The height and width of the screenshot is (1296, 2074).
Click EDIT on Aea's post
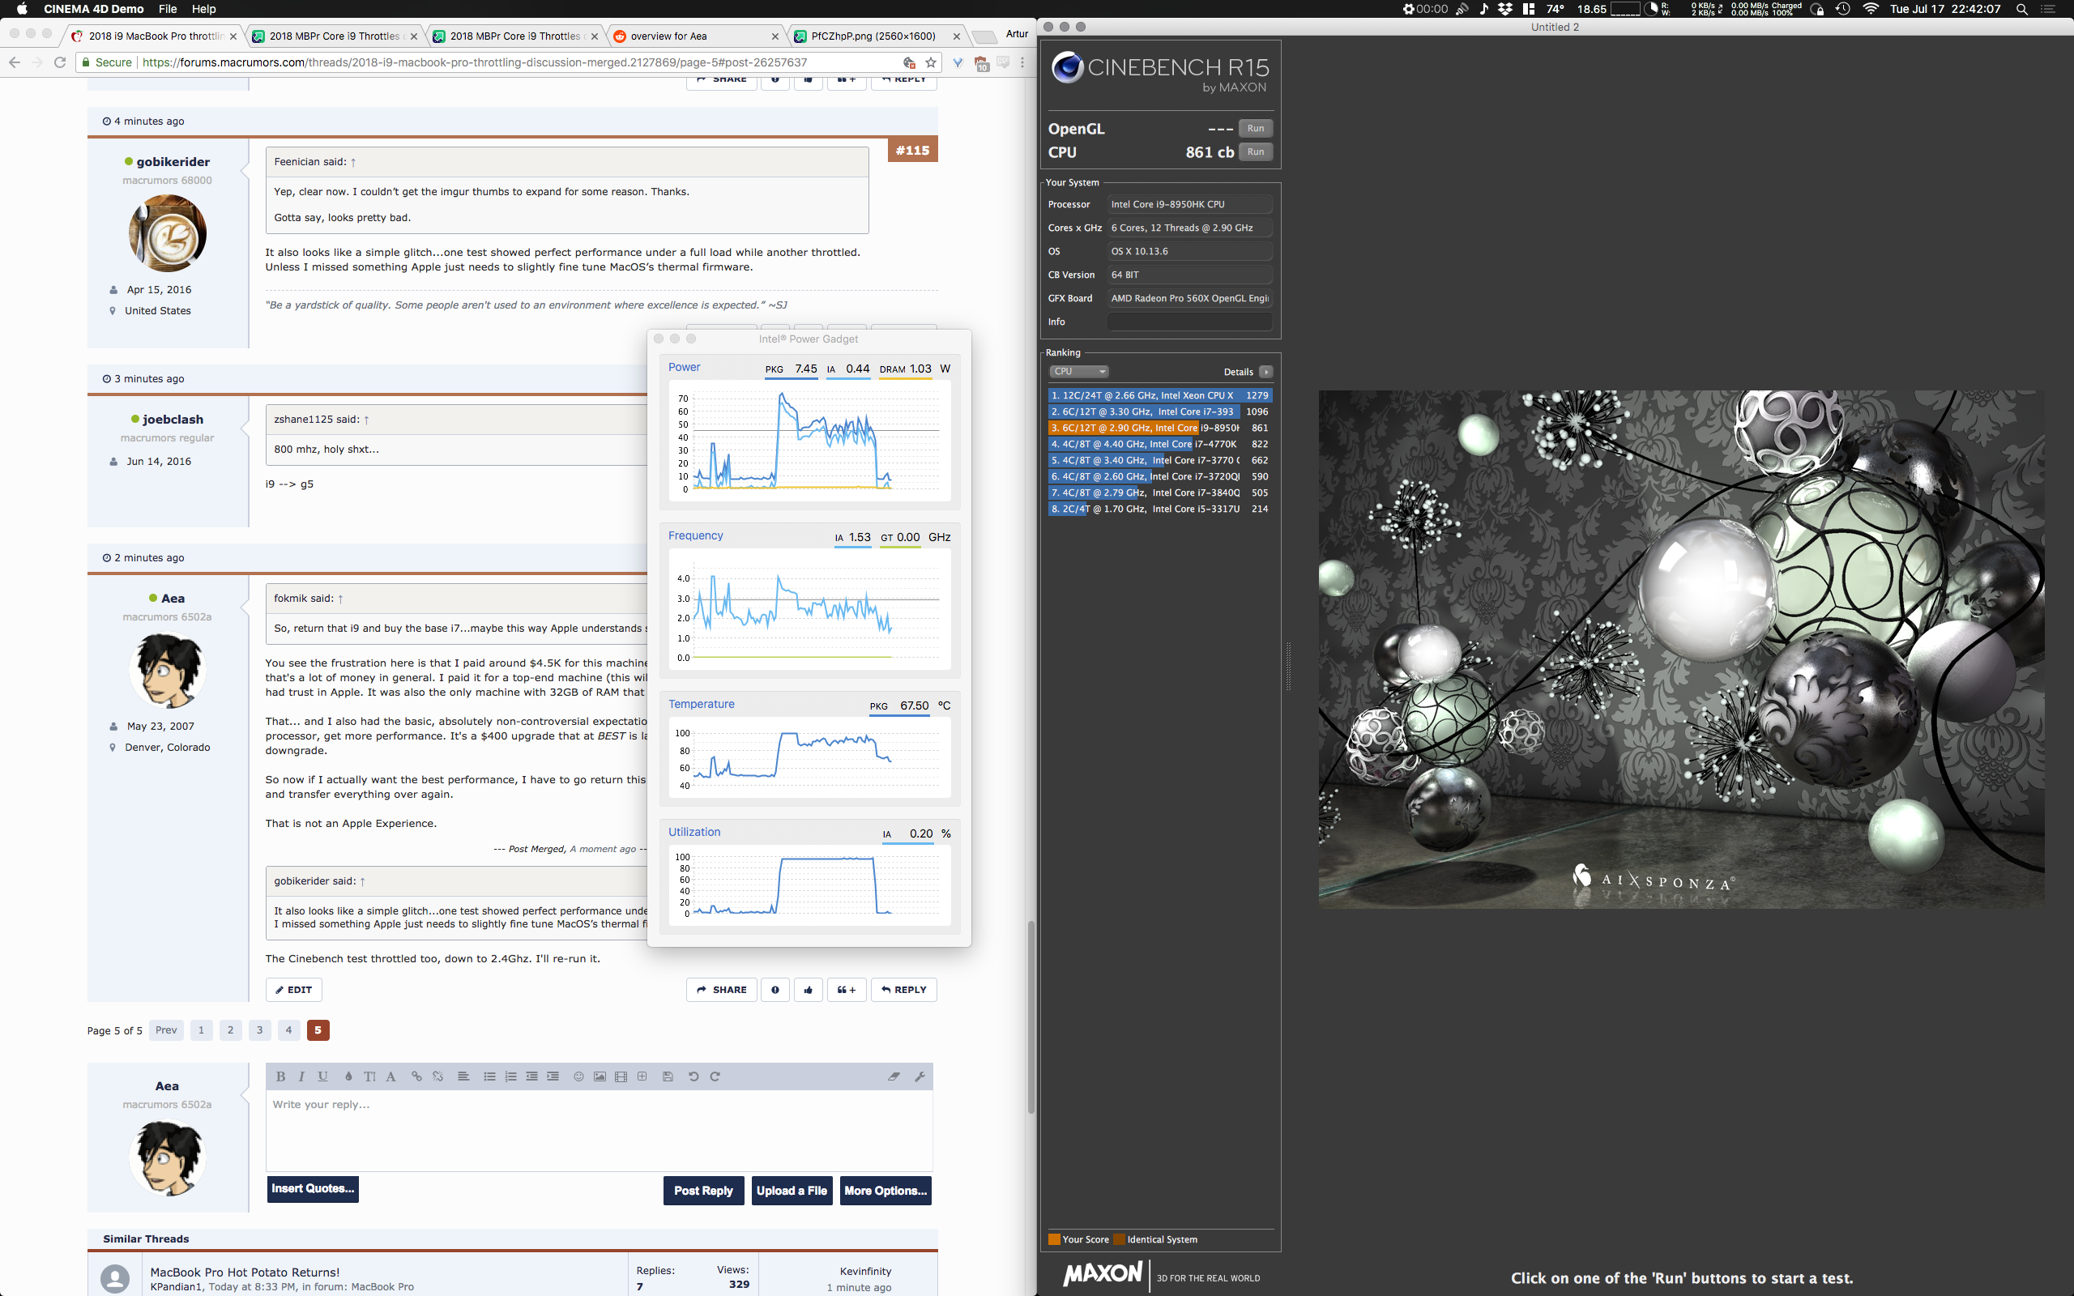pyautogui.click(x=294, y=990)
